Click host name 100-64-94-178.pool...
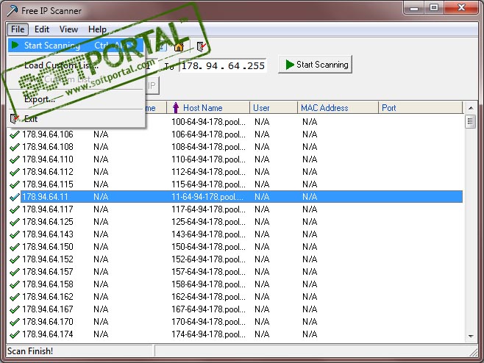484x363 pixels. [x=209, y=122]
